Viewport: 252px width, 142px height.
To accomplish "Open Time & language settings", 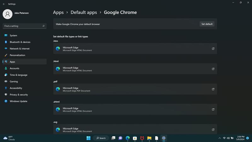I will coord(25,75).
